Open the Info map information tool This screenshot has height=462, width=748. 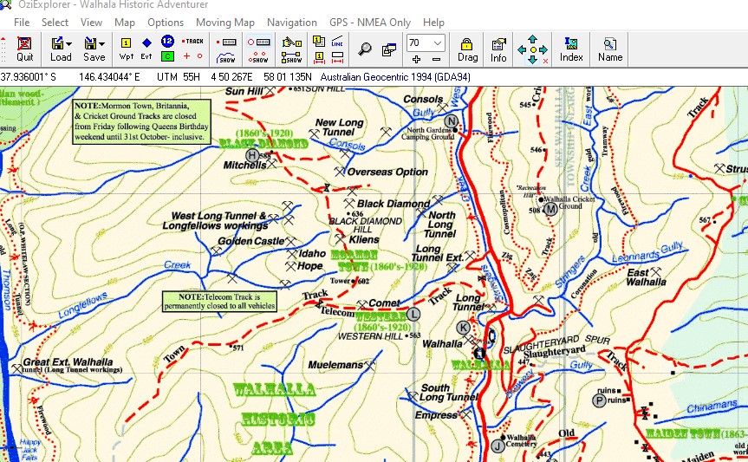[498, 49]
